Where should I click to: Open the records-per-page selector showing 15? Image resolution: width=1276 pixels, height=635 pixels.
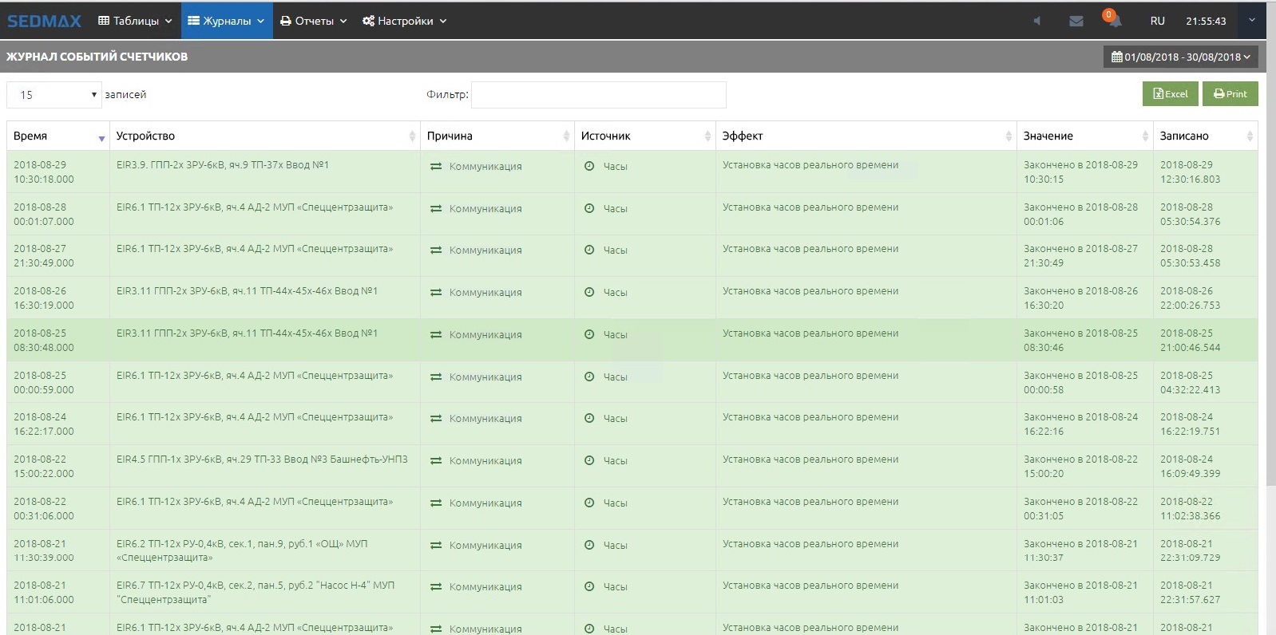pyautogui.click(x=54, y=95)
